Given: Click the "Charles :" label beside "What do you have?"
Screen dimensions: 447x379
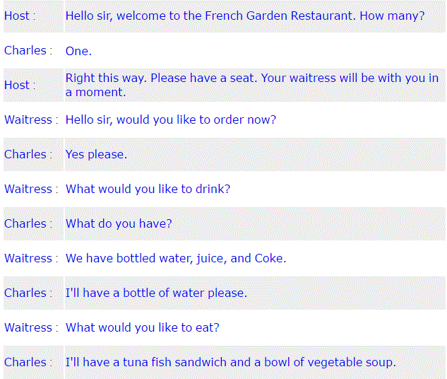Looking at the screenshot, I should (x=28, y=223).
